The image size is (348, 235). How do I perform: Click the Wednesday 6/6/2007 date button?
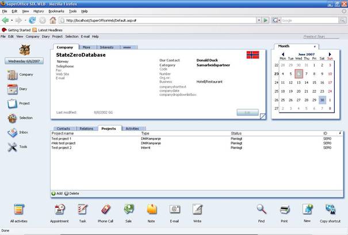[x=24, y=61]
